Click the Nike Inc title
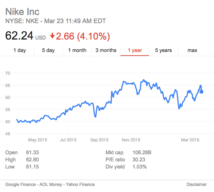The image size is (214, 192). click(22, 12)
